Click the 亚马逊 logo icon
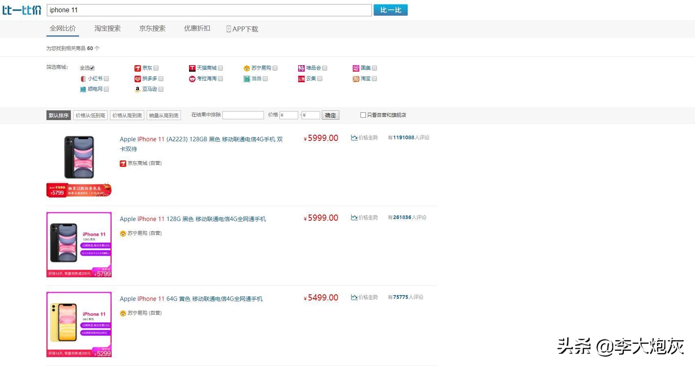This screenshot has height=366, width=695. tap(138, 90)
